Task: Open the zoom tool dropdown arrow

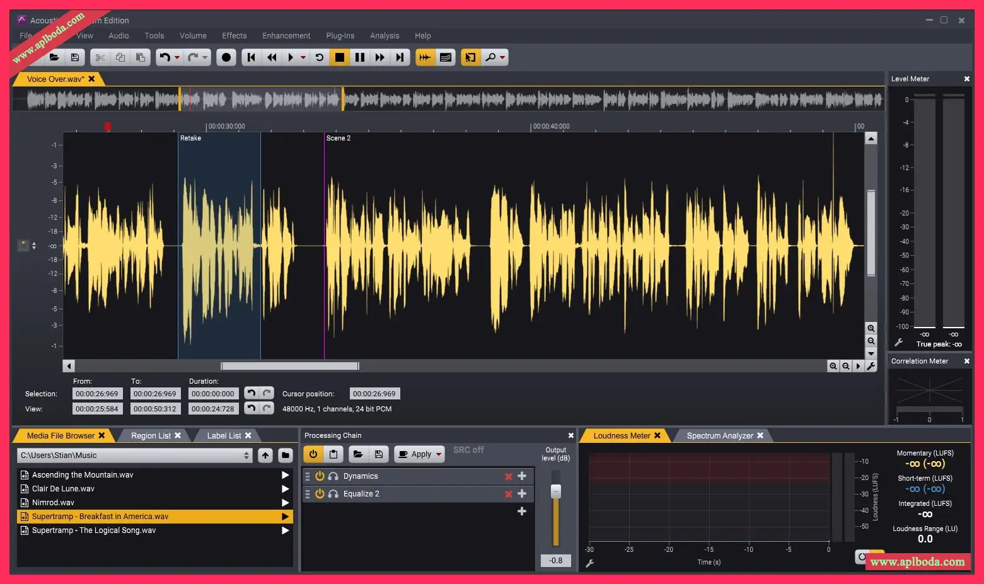Action: (502, 57)
